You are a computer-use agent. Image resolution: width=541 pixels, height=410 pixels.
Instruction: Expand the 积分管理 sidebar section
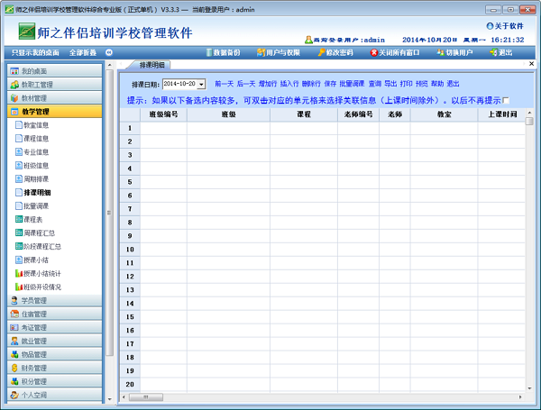point(54,381)
